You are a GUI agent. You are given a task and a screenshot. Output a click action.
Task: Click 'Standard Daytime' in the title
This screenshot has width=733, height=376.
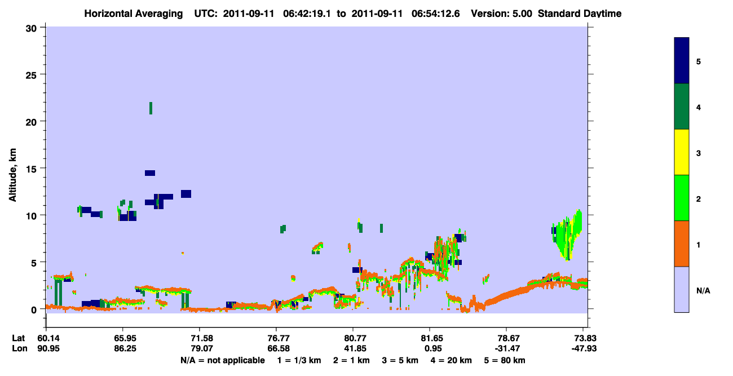(x=580, y=13)
